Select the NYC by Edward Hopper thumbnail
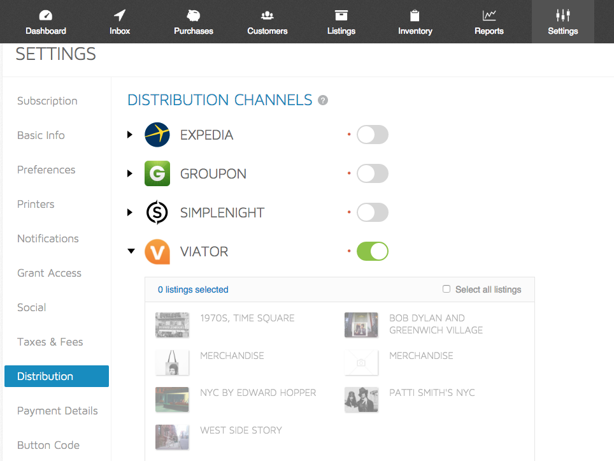614x461 pixels. tap(172, 400)
